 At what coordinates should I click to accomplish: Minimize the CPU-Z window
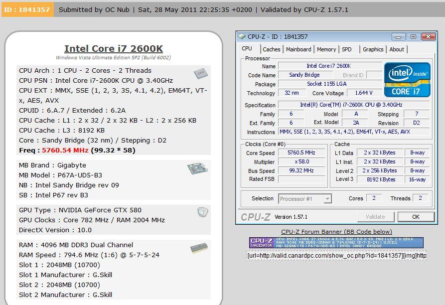tap(399, 37)
